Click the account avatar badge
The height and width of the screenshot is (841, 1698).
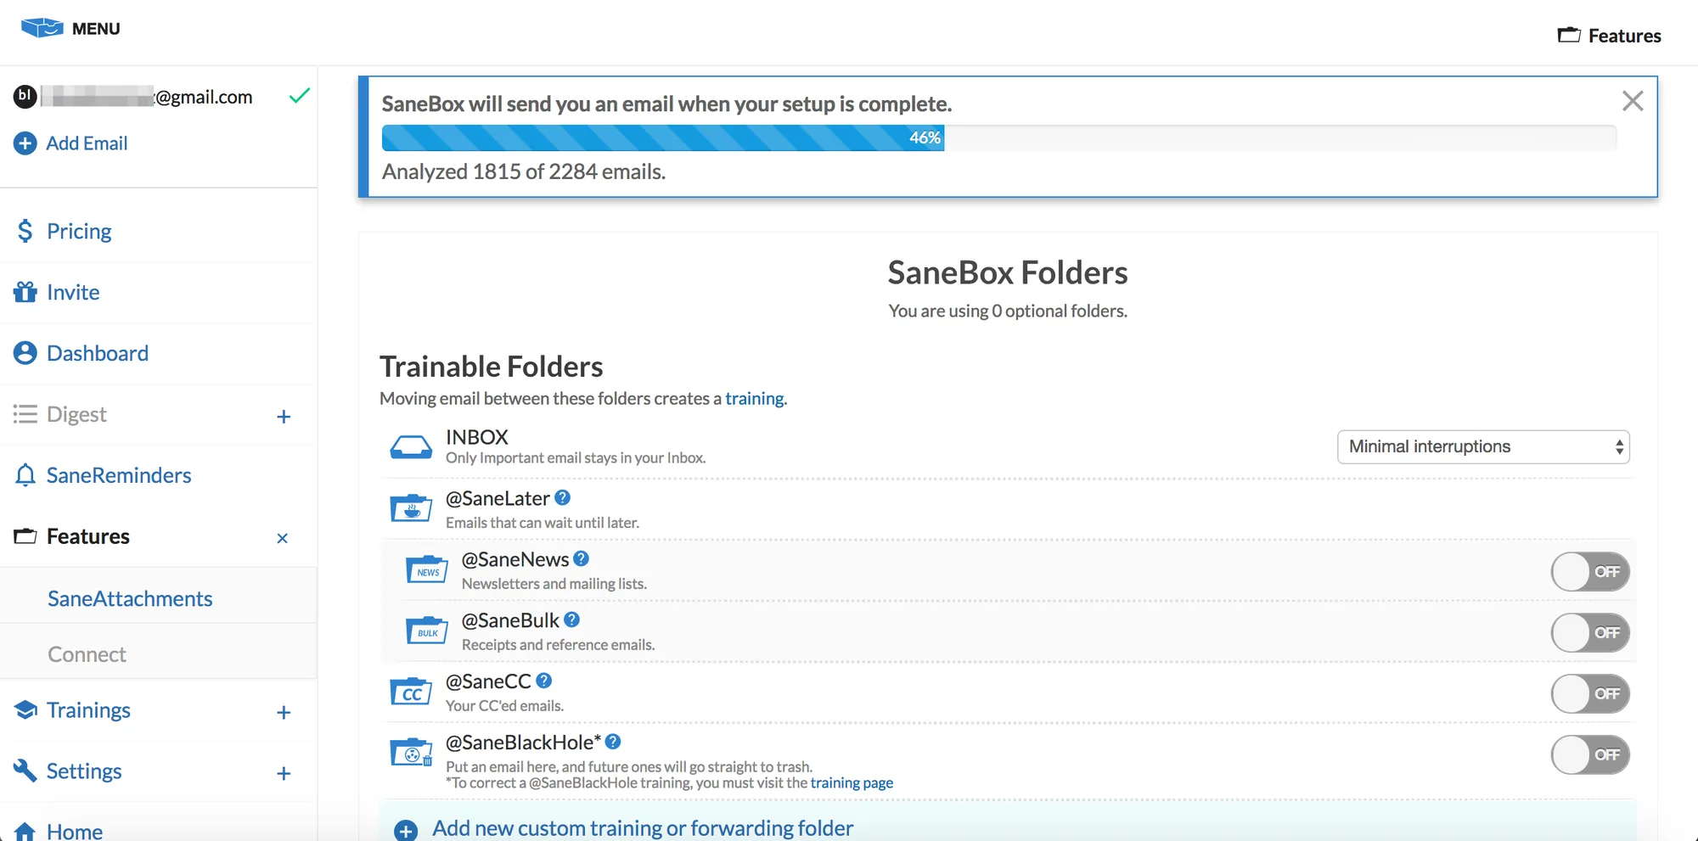point(25,96)
